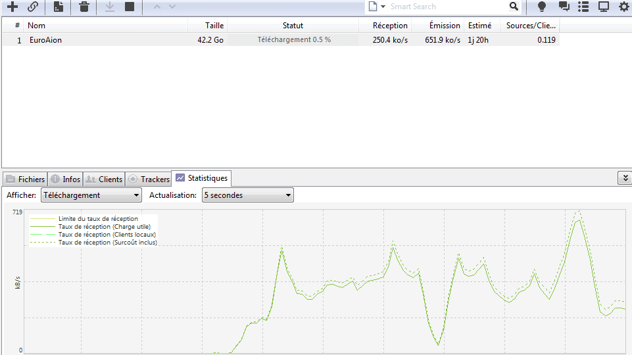The height and width of the screenshot is (355, 632).
Task: Open settings via the gear icon
Action: (x=623, y=7)
